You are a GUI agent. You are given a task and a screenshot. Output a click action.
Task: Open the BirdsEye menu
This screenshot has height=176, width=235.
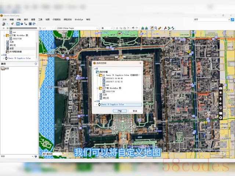click(79, 19)
